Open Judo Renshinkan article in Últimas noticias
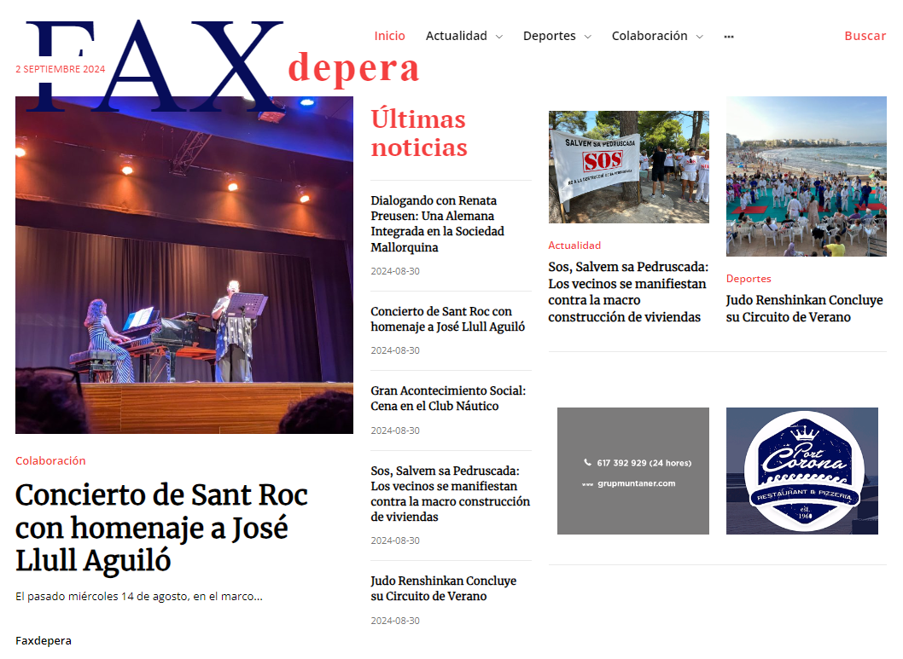Image resolution: width=903 pixels, height=659 pixels. point(444,588)
